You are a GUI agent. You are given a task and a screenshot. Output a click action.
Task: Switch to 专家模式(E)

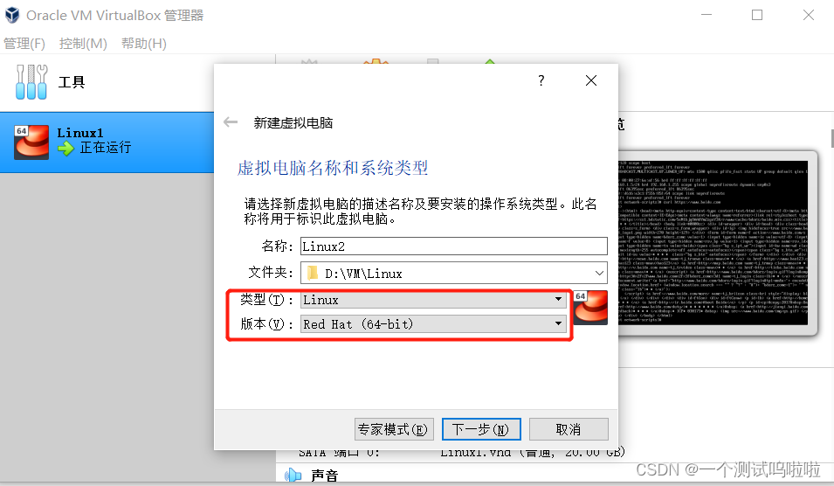coord(394,429)
